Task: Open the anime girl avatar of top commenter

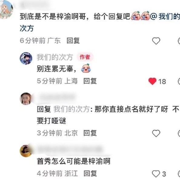Action: [6, 9]
